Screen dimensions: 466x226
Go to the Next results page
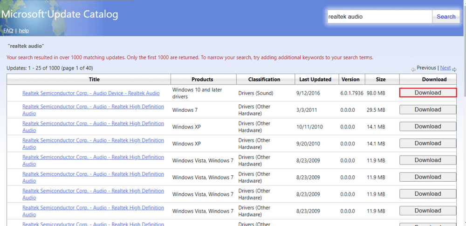445,68
